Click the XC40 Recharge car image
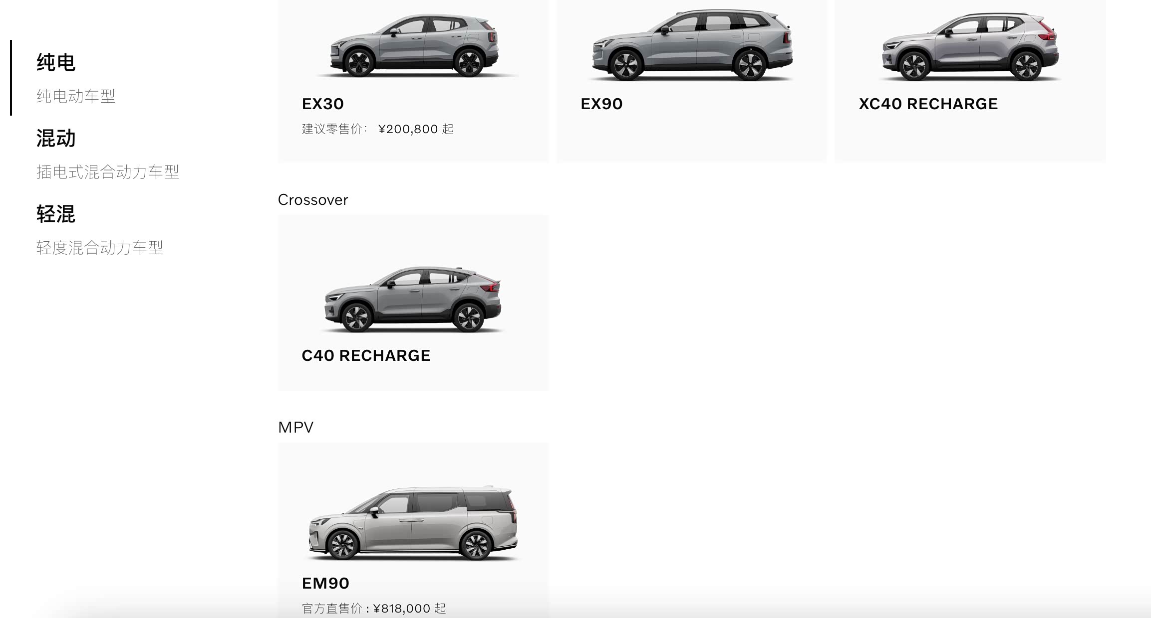The height and width of the screenshot is (618, 1151). (970, 47)
